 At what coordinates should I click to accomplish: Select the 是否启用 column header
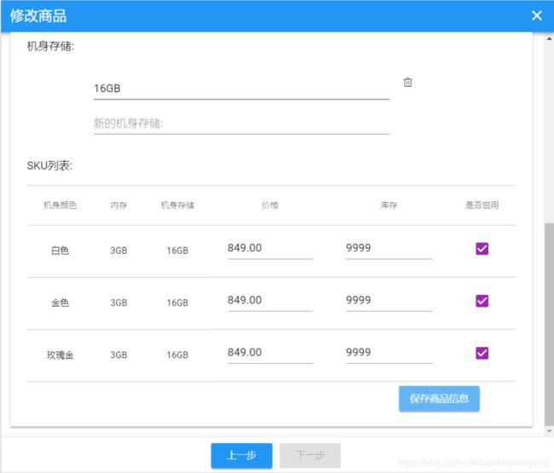click(482, 205)
